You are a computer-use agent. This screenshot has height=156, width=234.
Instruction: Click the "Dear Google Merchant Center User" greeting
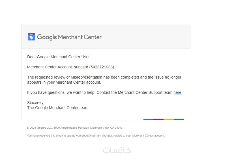pyautogui.click(x=59, y=57)
